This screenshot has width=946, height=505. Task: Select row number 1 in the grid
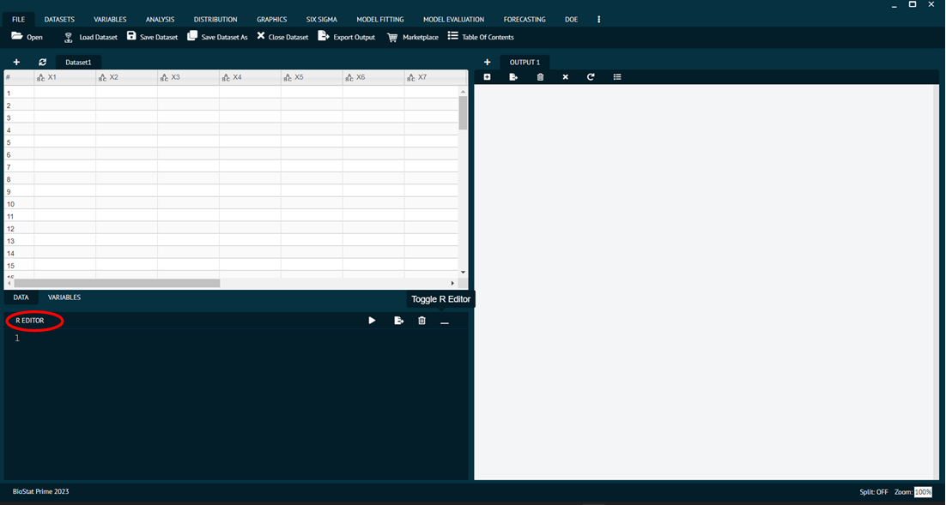point(19,93)
